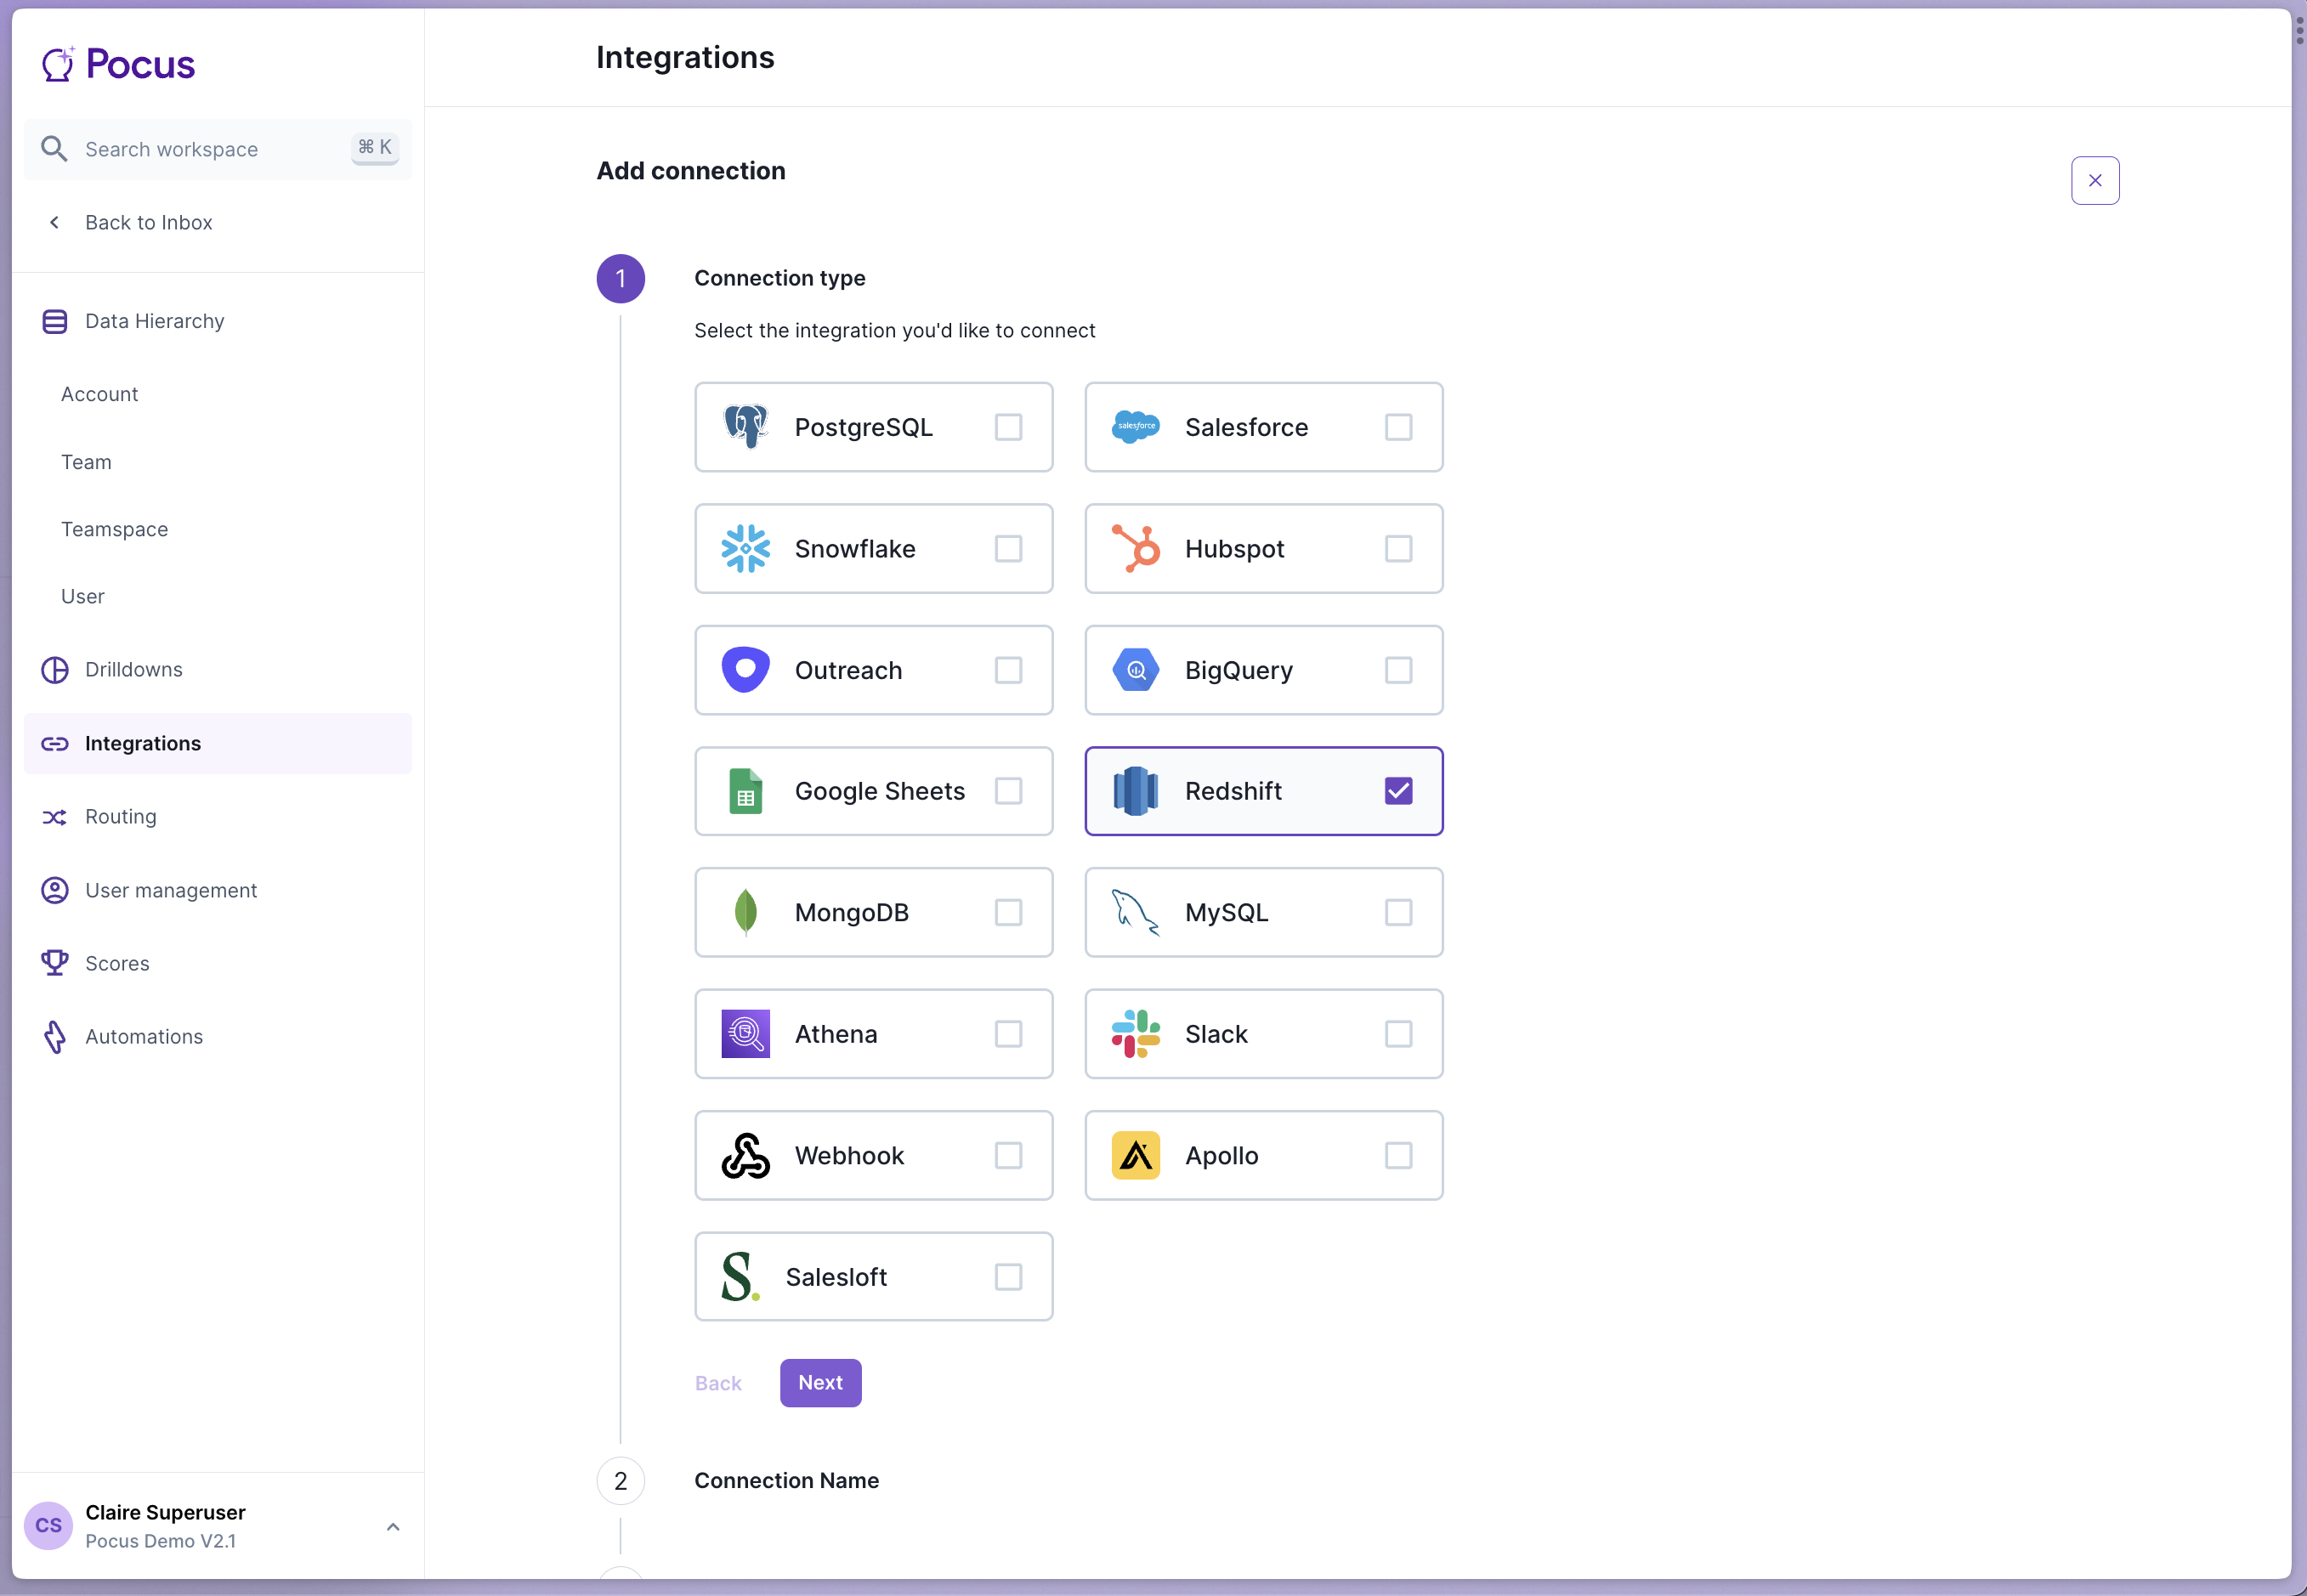The height and width of the screenshot is (1596, 2307).
Task: Check the PostgreSQL checkbox
Action: 1008,428
